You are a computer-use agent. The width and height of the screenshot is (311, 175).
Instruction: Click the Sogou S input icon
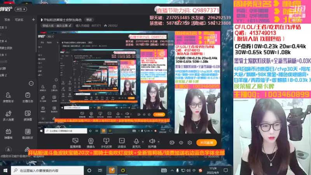(x=200, y=170)
